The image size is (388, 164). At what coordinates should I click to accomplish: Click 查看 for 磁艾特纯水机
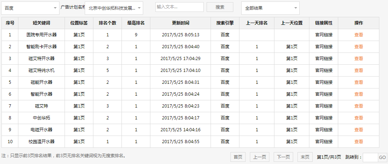358,70
